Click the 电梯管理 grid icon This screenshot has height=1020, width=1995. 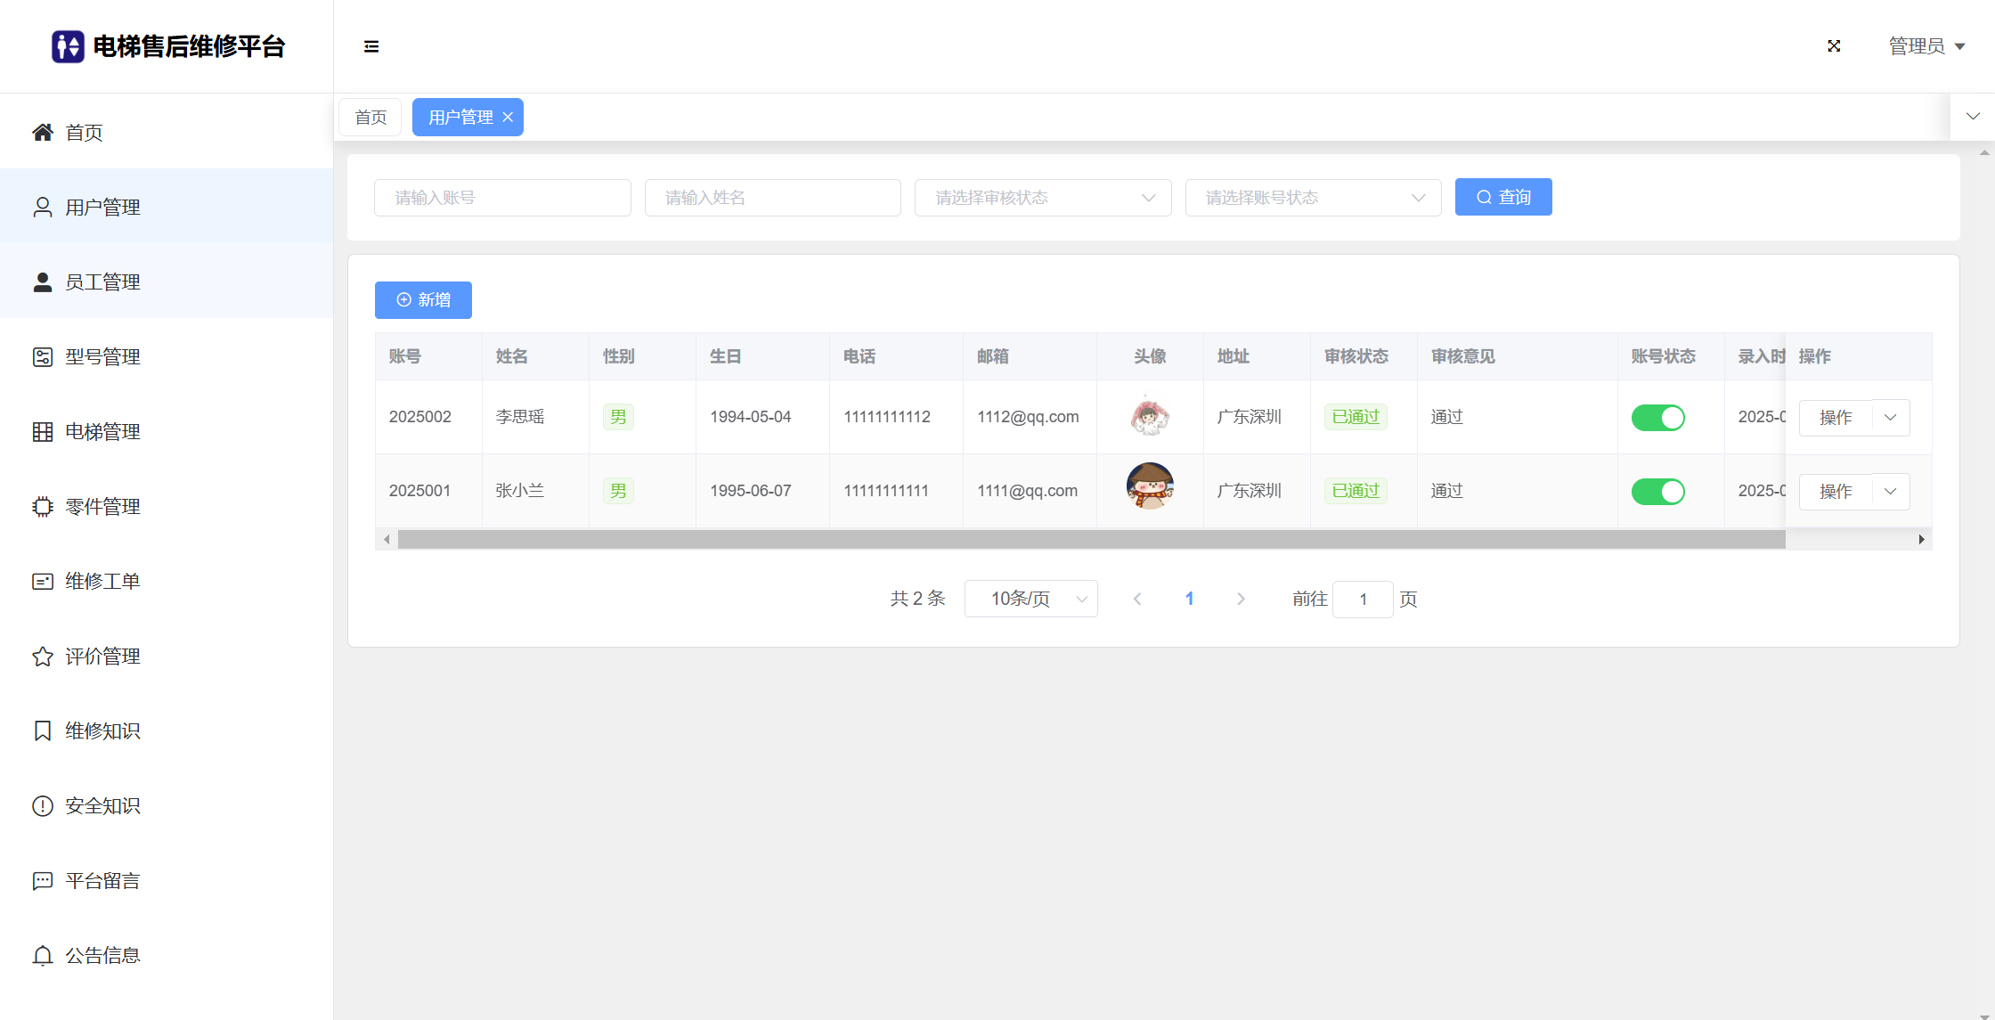(x=42, y=432)
